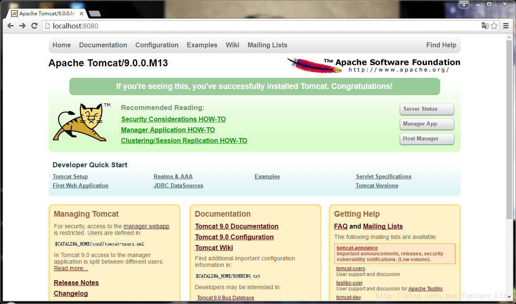Open the JDBC DataSources link

178,185
